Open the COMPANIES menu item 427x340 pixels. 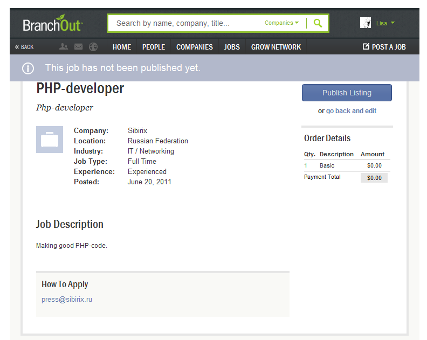coord(195,47)
